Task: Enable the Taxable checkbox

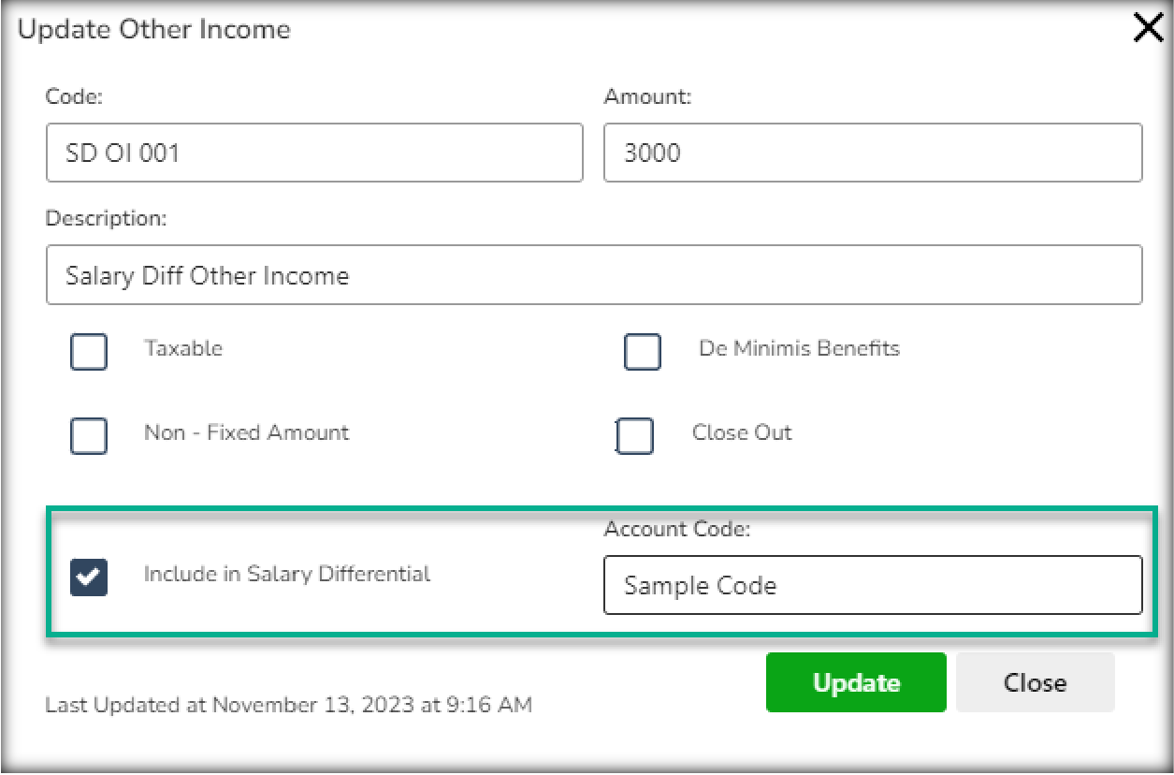Action: [89, 353]
